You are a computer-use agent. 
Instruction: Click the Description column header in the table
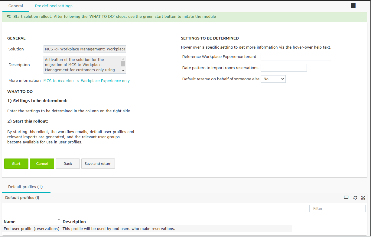coord(74,222)
